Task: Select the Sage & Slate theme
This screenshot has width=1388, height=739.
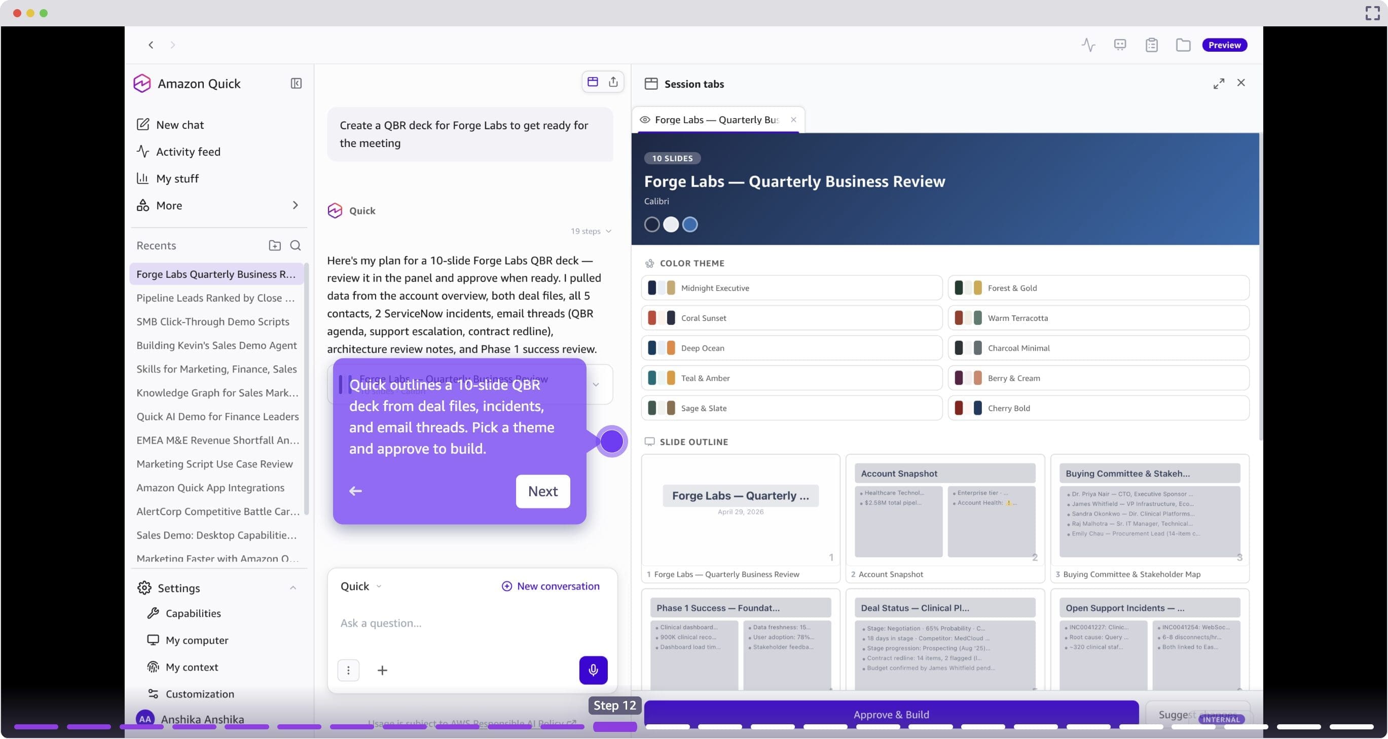Action: (791, 408)
